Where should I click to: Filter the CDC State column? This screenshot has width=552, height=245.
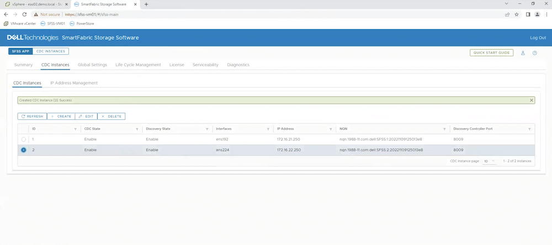point(137,129)
